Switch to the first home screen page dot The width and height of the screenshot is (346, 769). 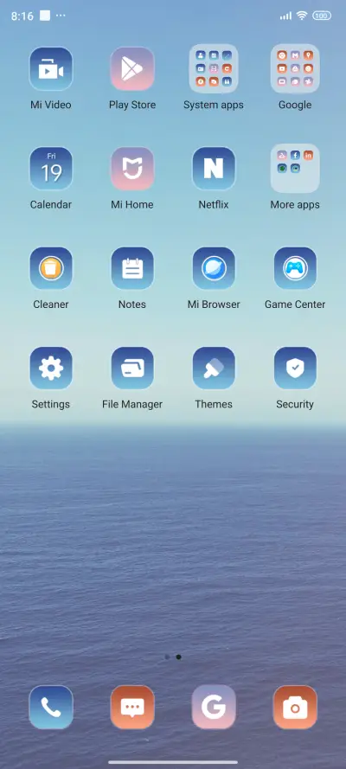168,657
